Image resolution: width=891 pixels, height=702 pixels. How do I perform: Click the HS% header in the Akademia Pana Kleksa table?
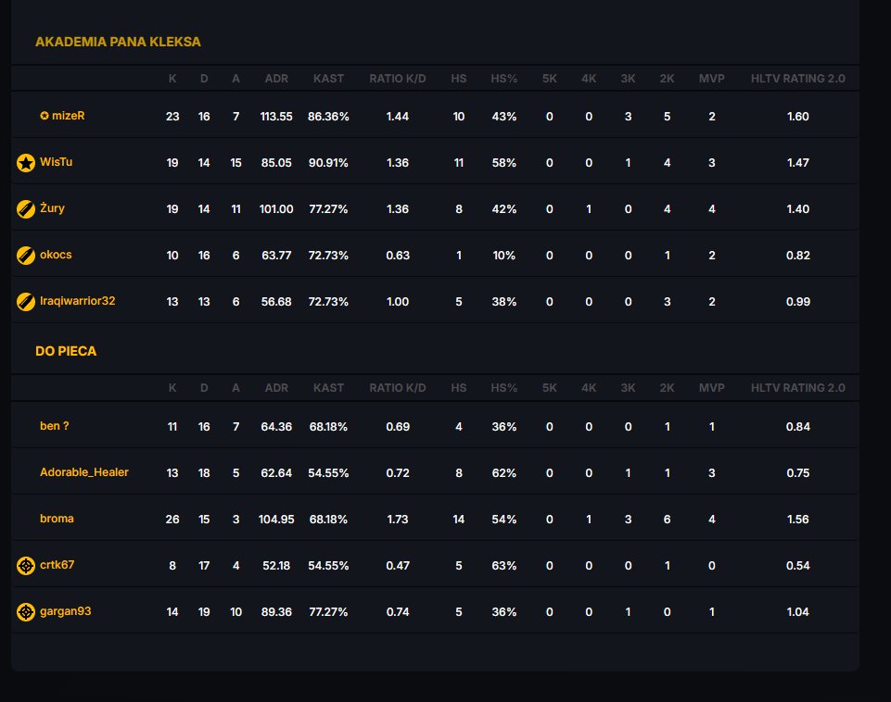504,79
